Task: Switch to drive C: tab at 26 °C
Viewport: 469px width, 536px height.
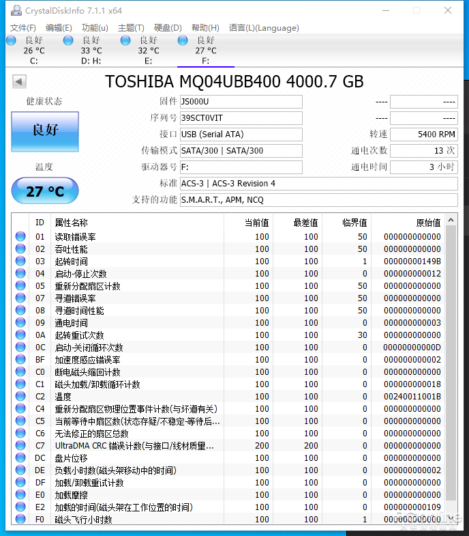Action: coord(34,51)
